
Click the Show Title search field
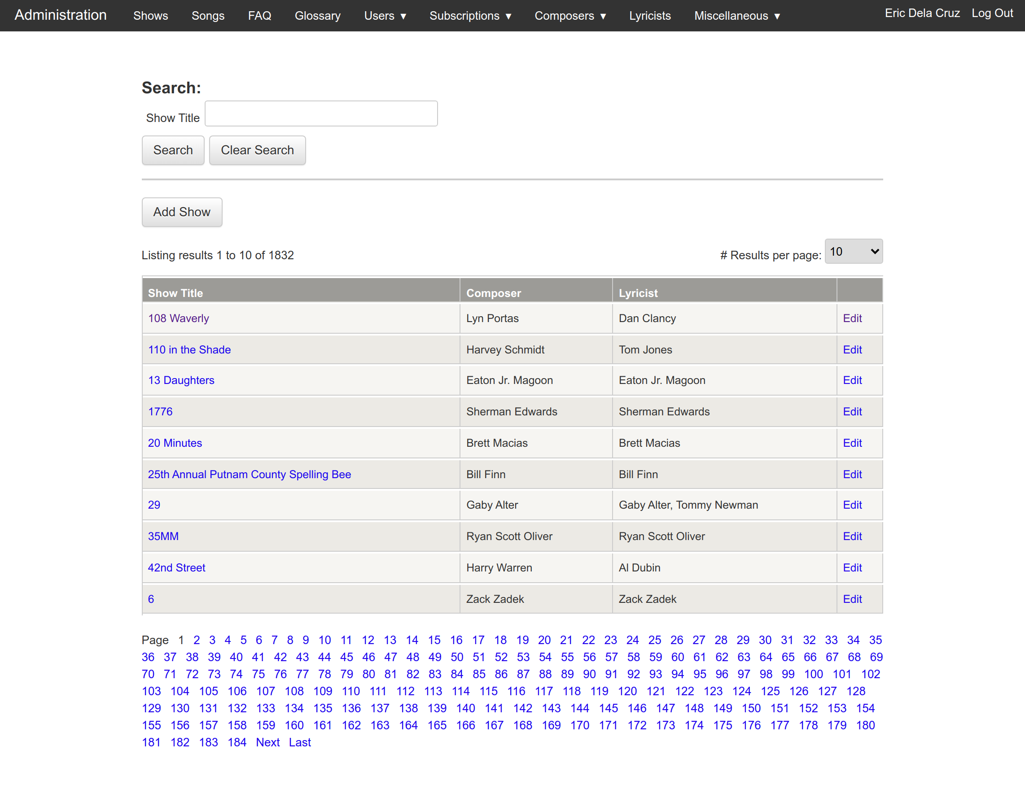pos(321,113)
